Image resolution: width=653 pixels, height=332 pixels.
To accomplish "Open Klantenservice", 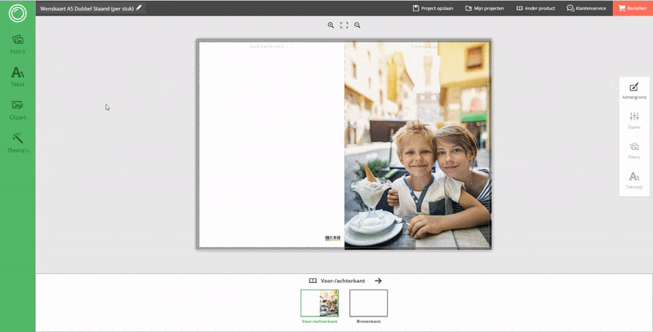I will pos(587,8).
